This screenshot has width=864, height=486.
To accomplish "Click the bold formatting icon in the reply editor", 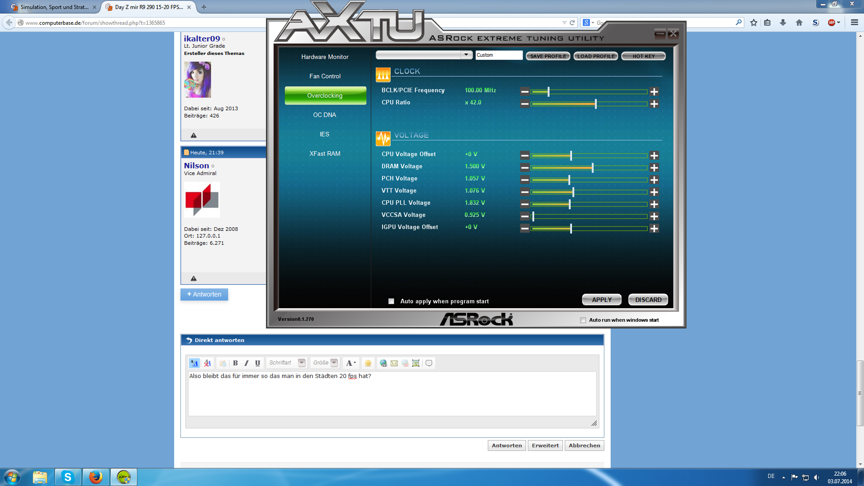I will [x=235, y=363].
